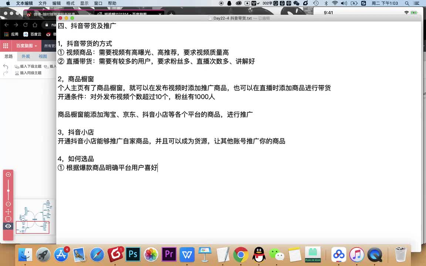Click Chrome forward arrow
The image size is (426, 266).
click(x=16, y=25)
